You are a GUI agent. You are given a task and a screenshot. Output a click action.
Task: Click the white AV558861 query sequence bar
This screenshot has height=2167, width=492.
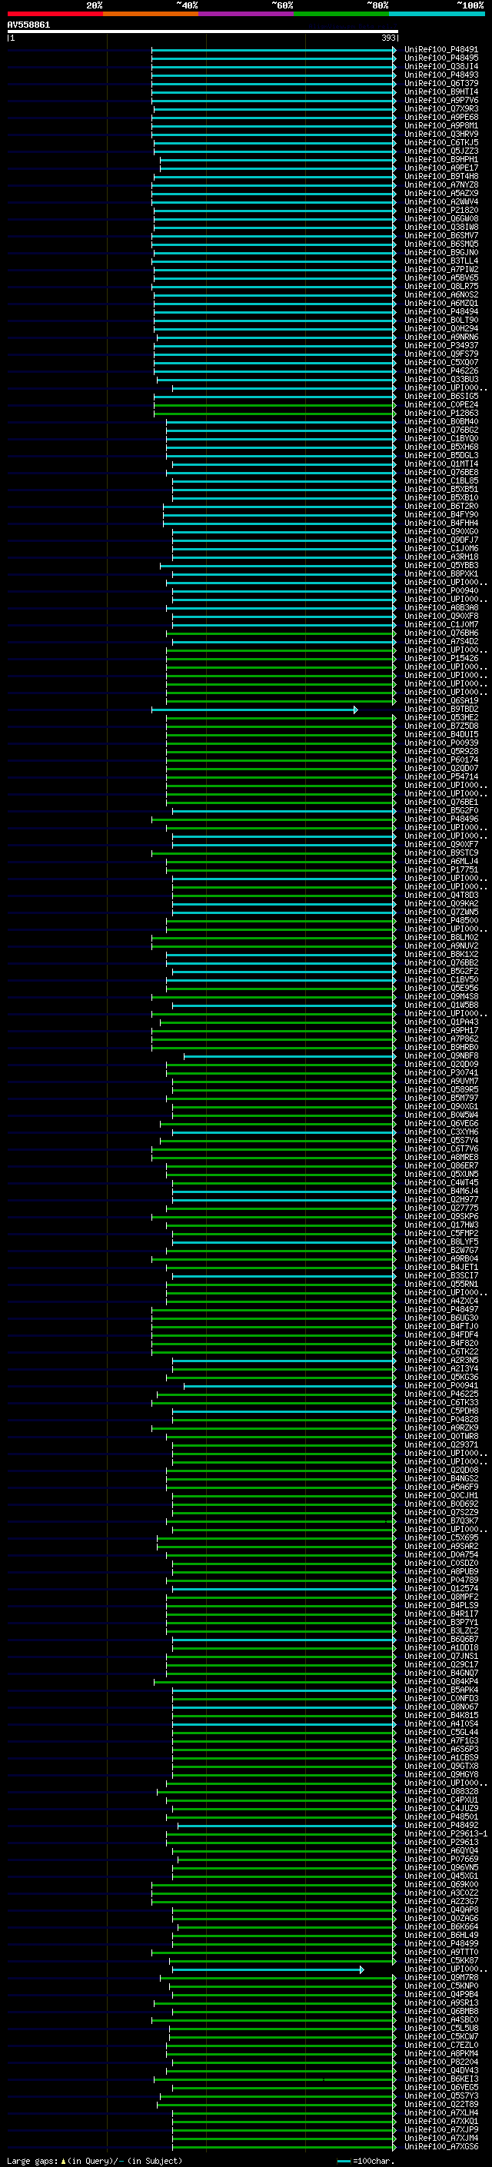point(203,32)
